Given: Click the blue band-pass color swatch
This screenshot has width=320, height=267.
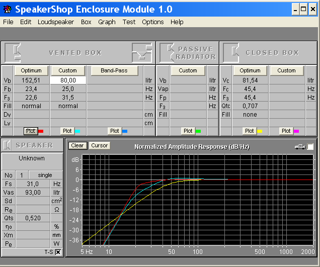Looking at the screenshot, I should pos(125,131).
